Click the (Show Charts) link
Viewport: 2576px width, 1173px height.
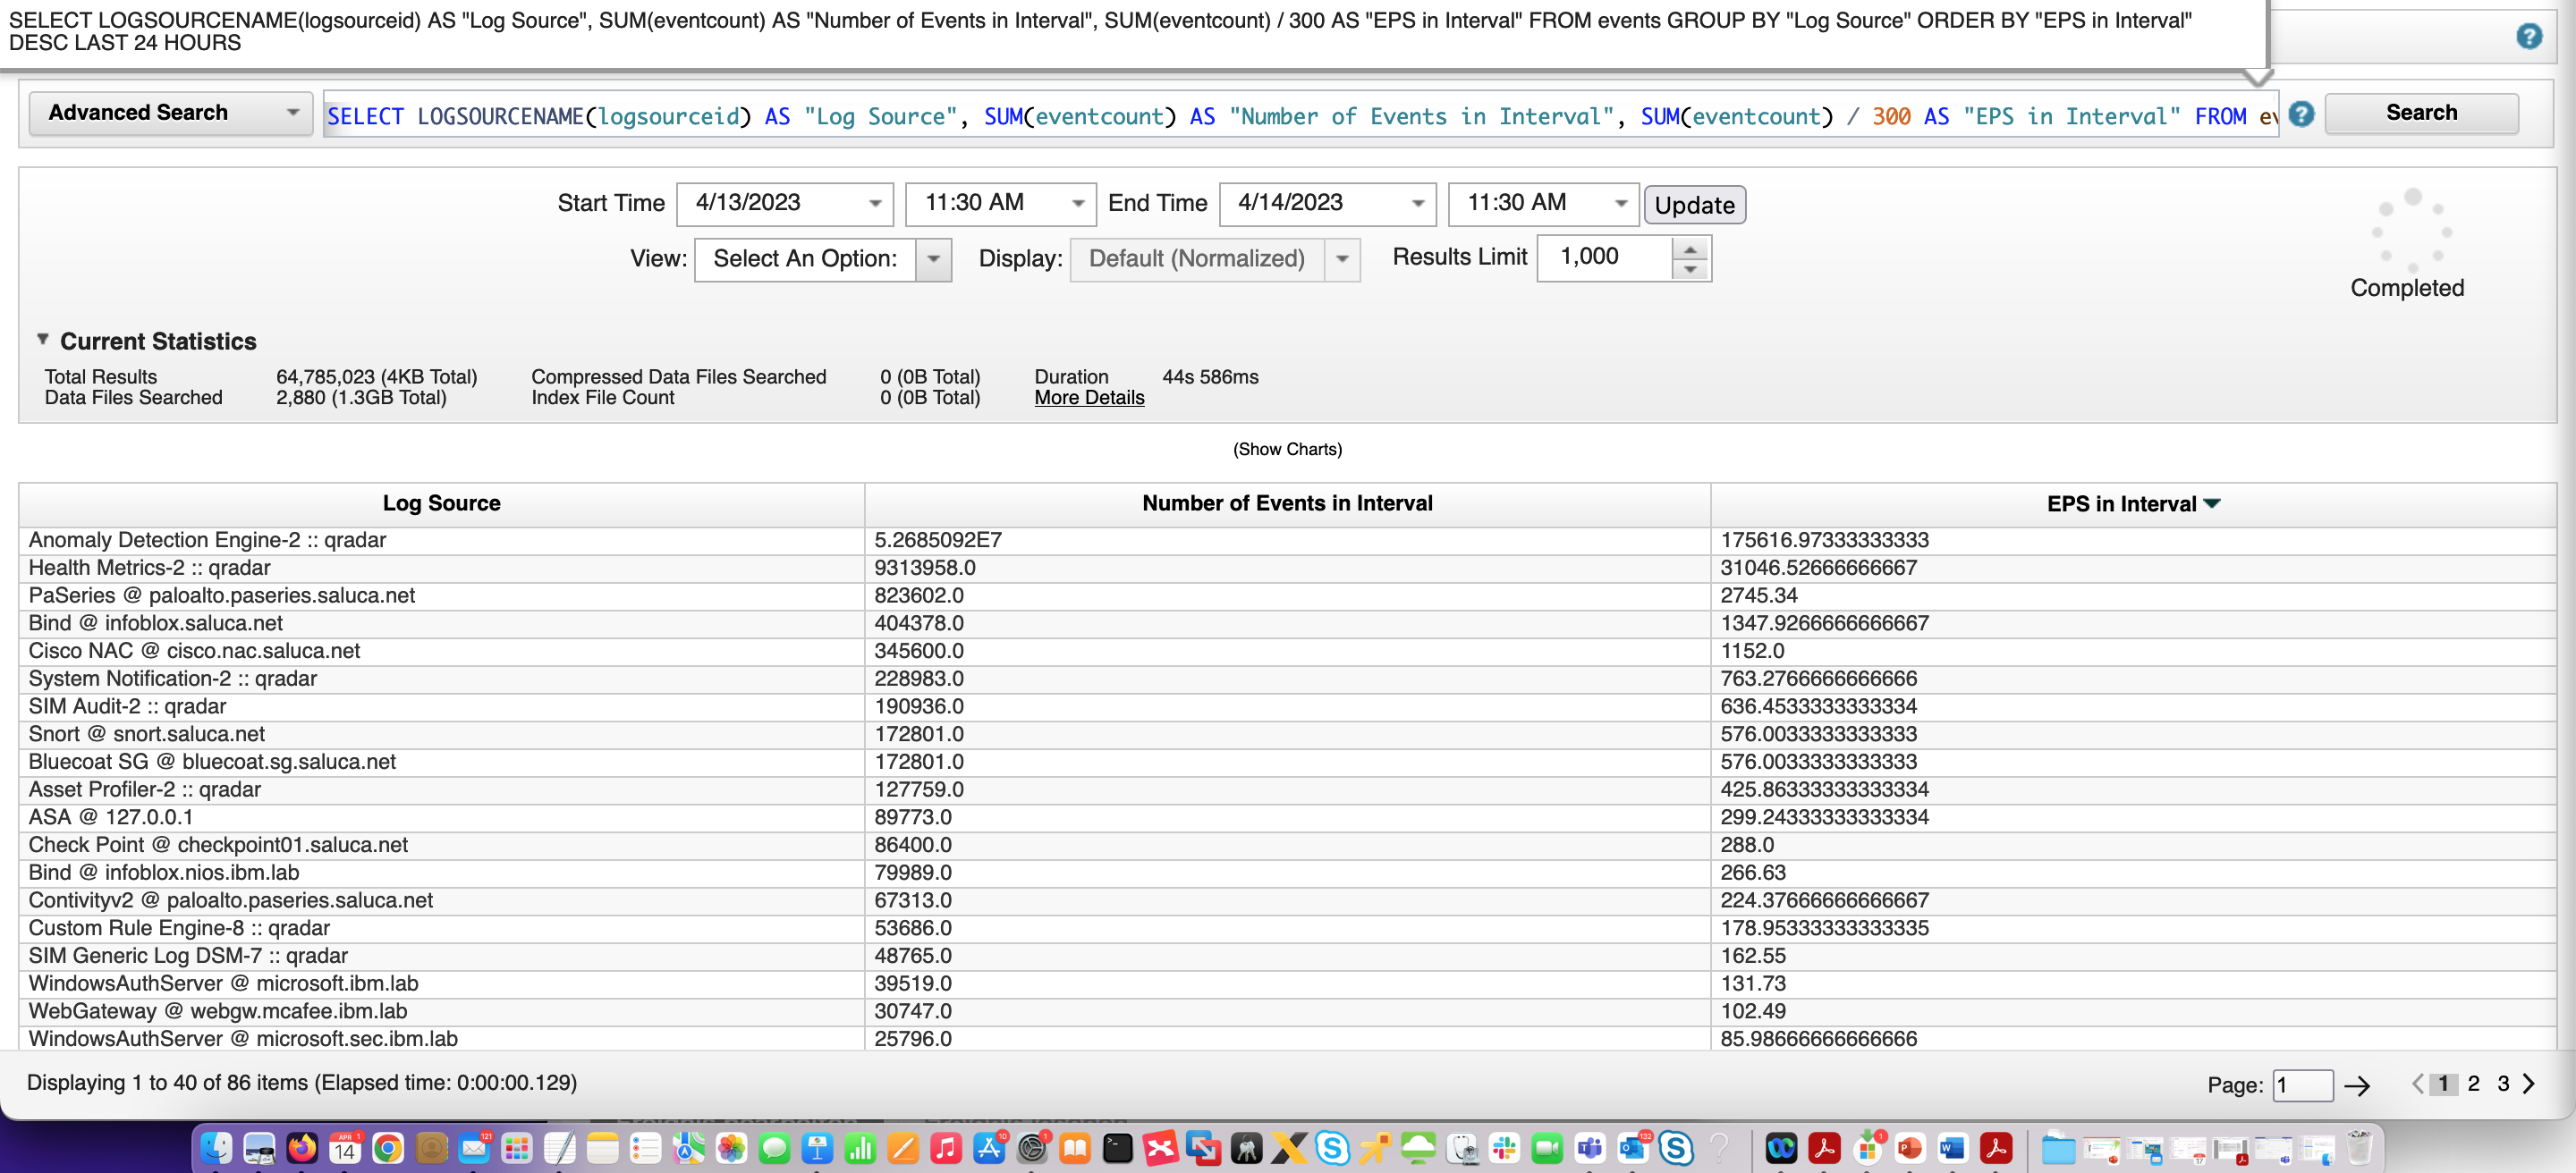click(x=1287, y=450)
